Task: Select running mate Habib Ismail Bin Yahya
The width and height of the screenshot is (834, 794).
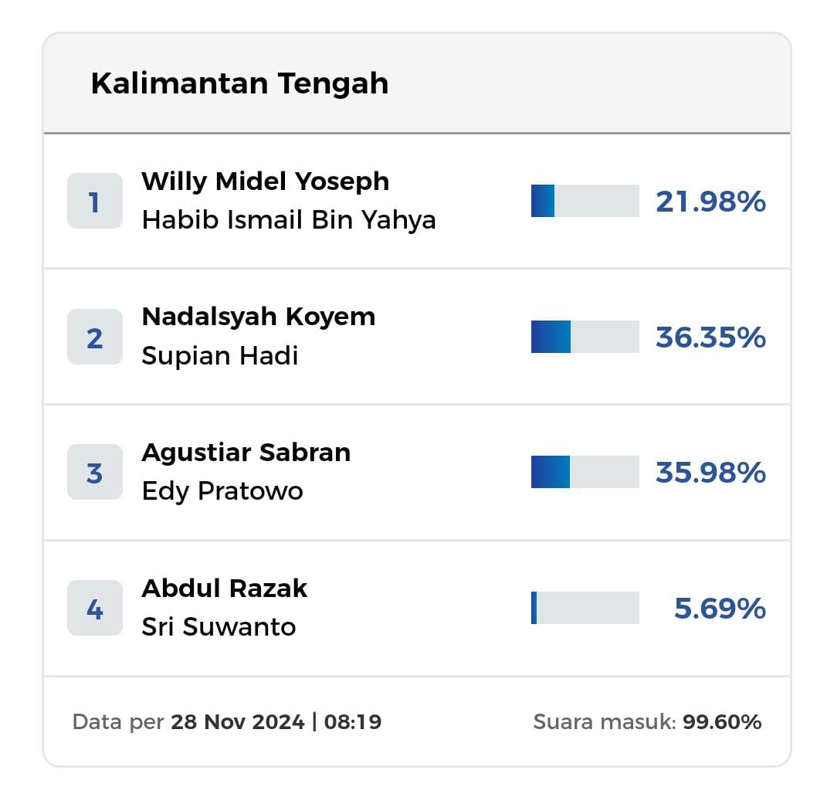Action: [x=289, y=220]
